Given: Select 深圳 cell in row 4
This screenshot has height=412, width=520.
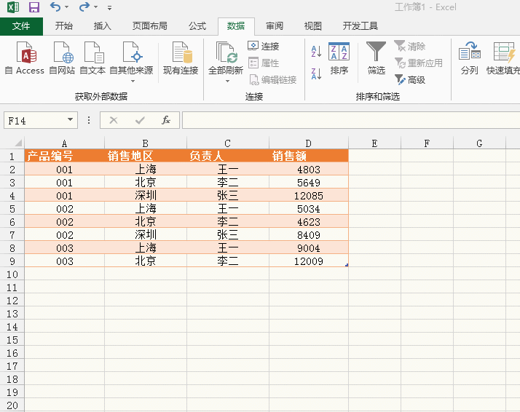Looking at the screenshot, I should tap(146, 196).
